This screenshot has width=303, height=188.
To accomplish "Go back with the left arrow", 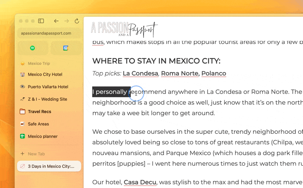I will point(56,21).
